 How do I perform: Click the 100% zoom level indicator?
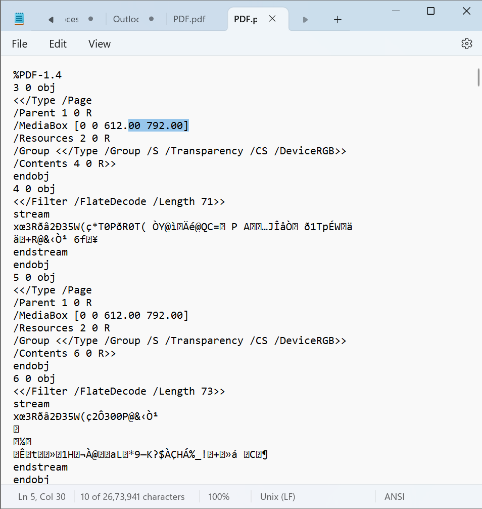tap(219, 497)
